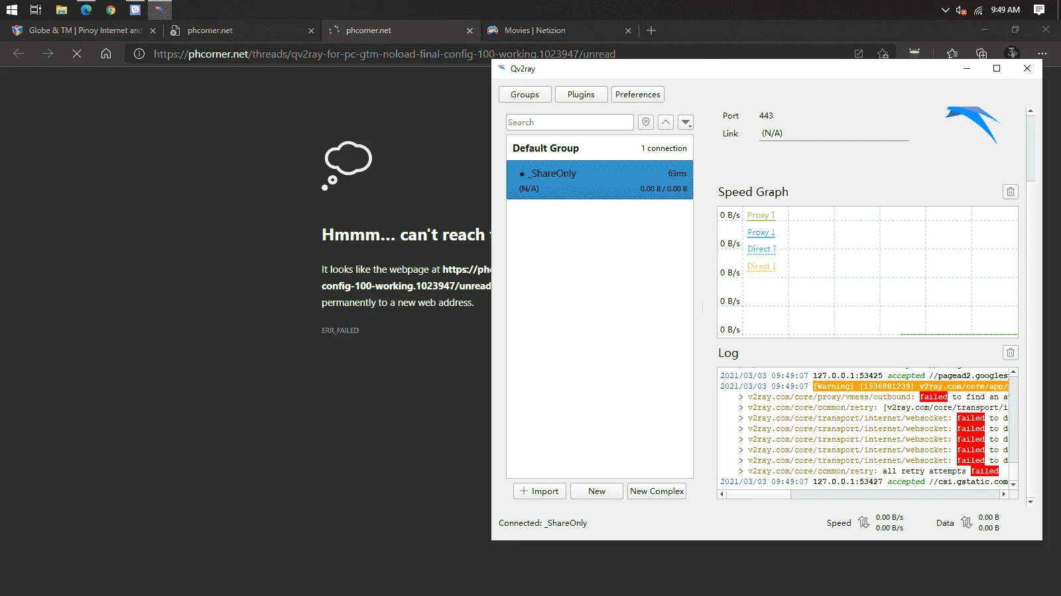Open the Favorites list in Edge
Screen dimensions: 1061x596
coord(952,54)
